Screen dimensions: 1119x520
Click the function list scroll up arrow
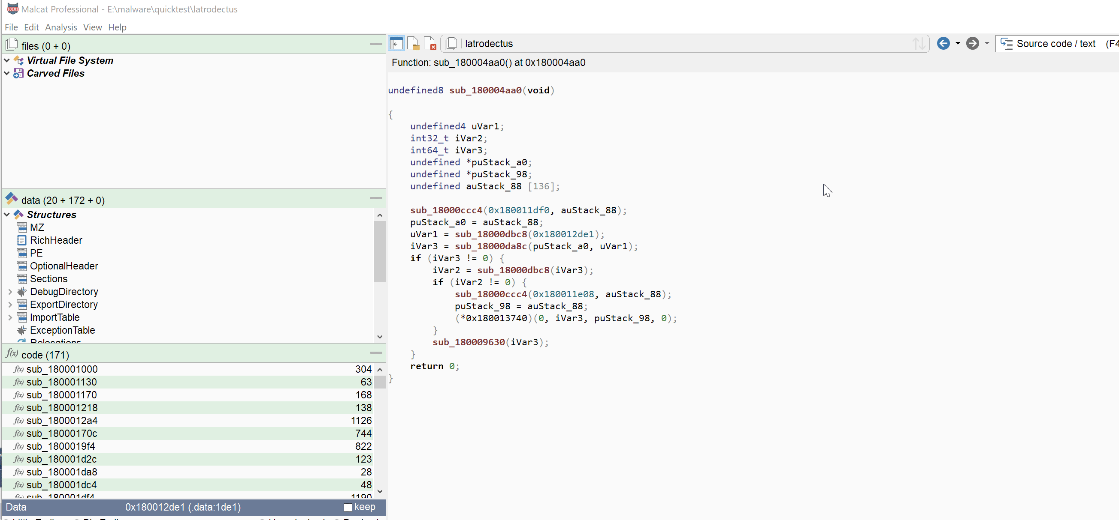tap(380, 370)
